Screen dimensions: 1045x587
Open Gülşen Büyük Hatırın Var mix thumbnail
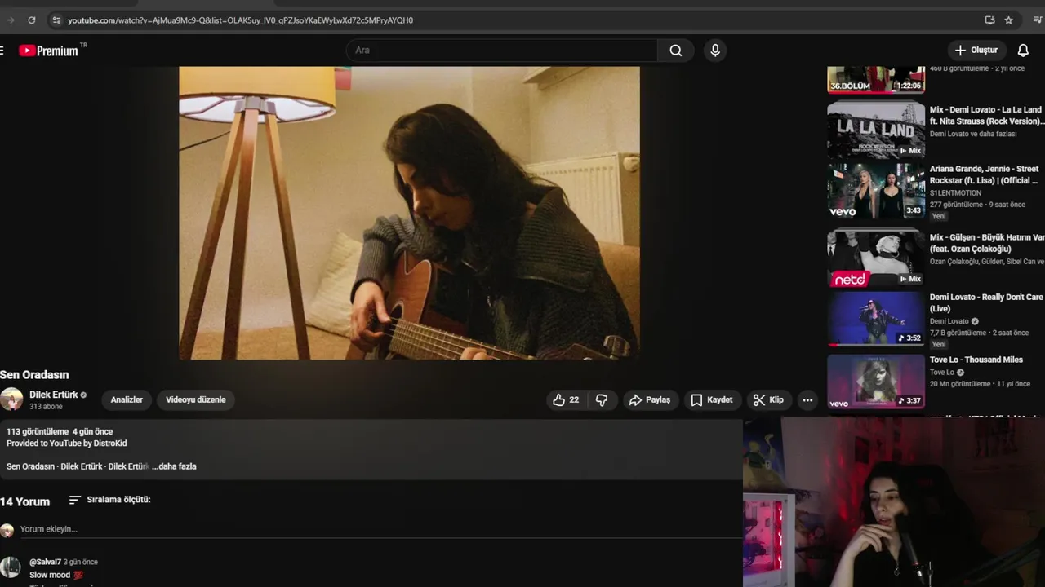pyautogui.click(x=876, y=258)
